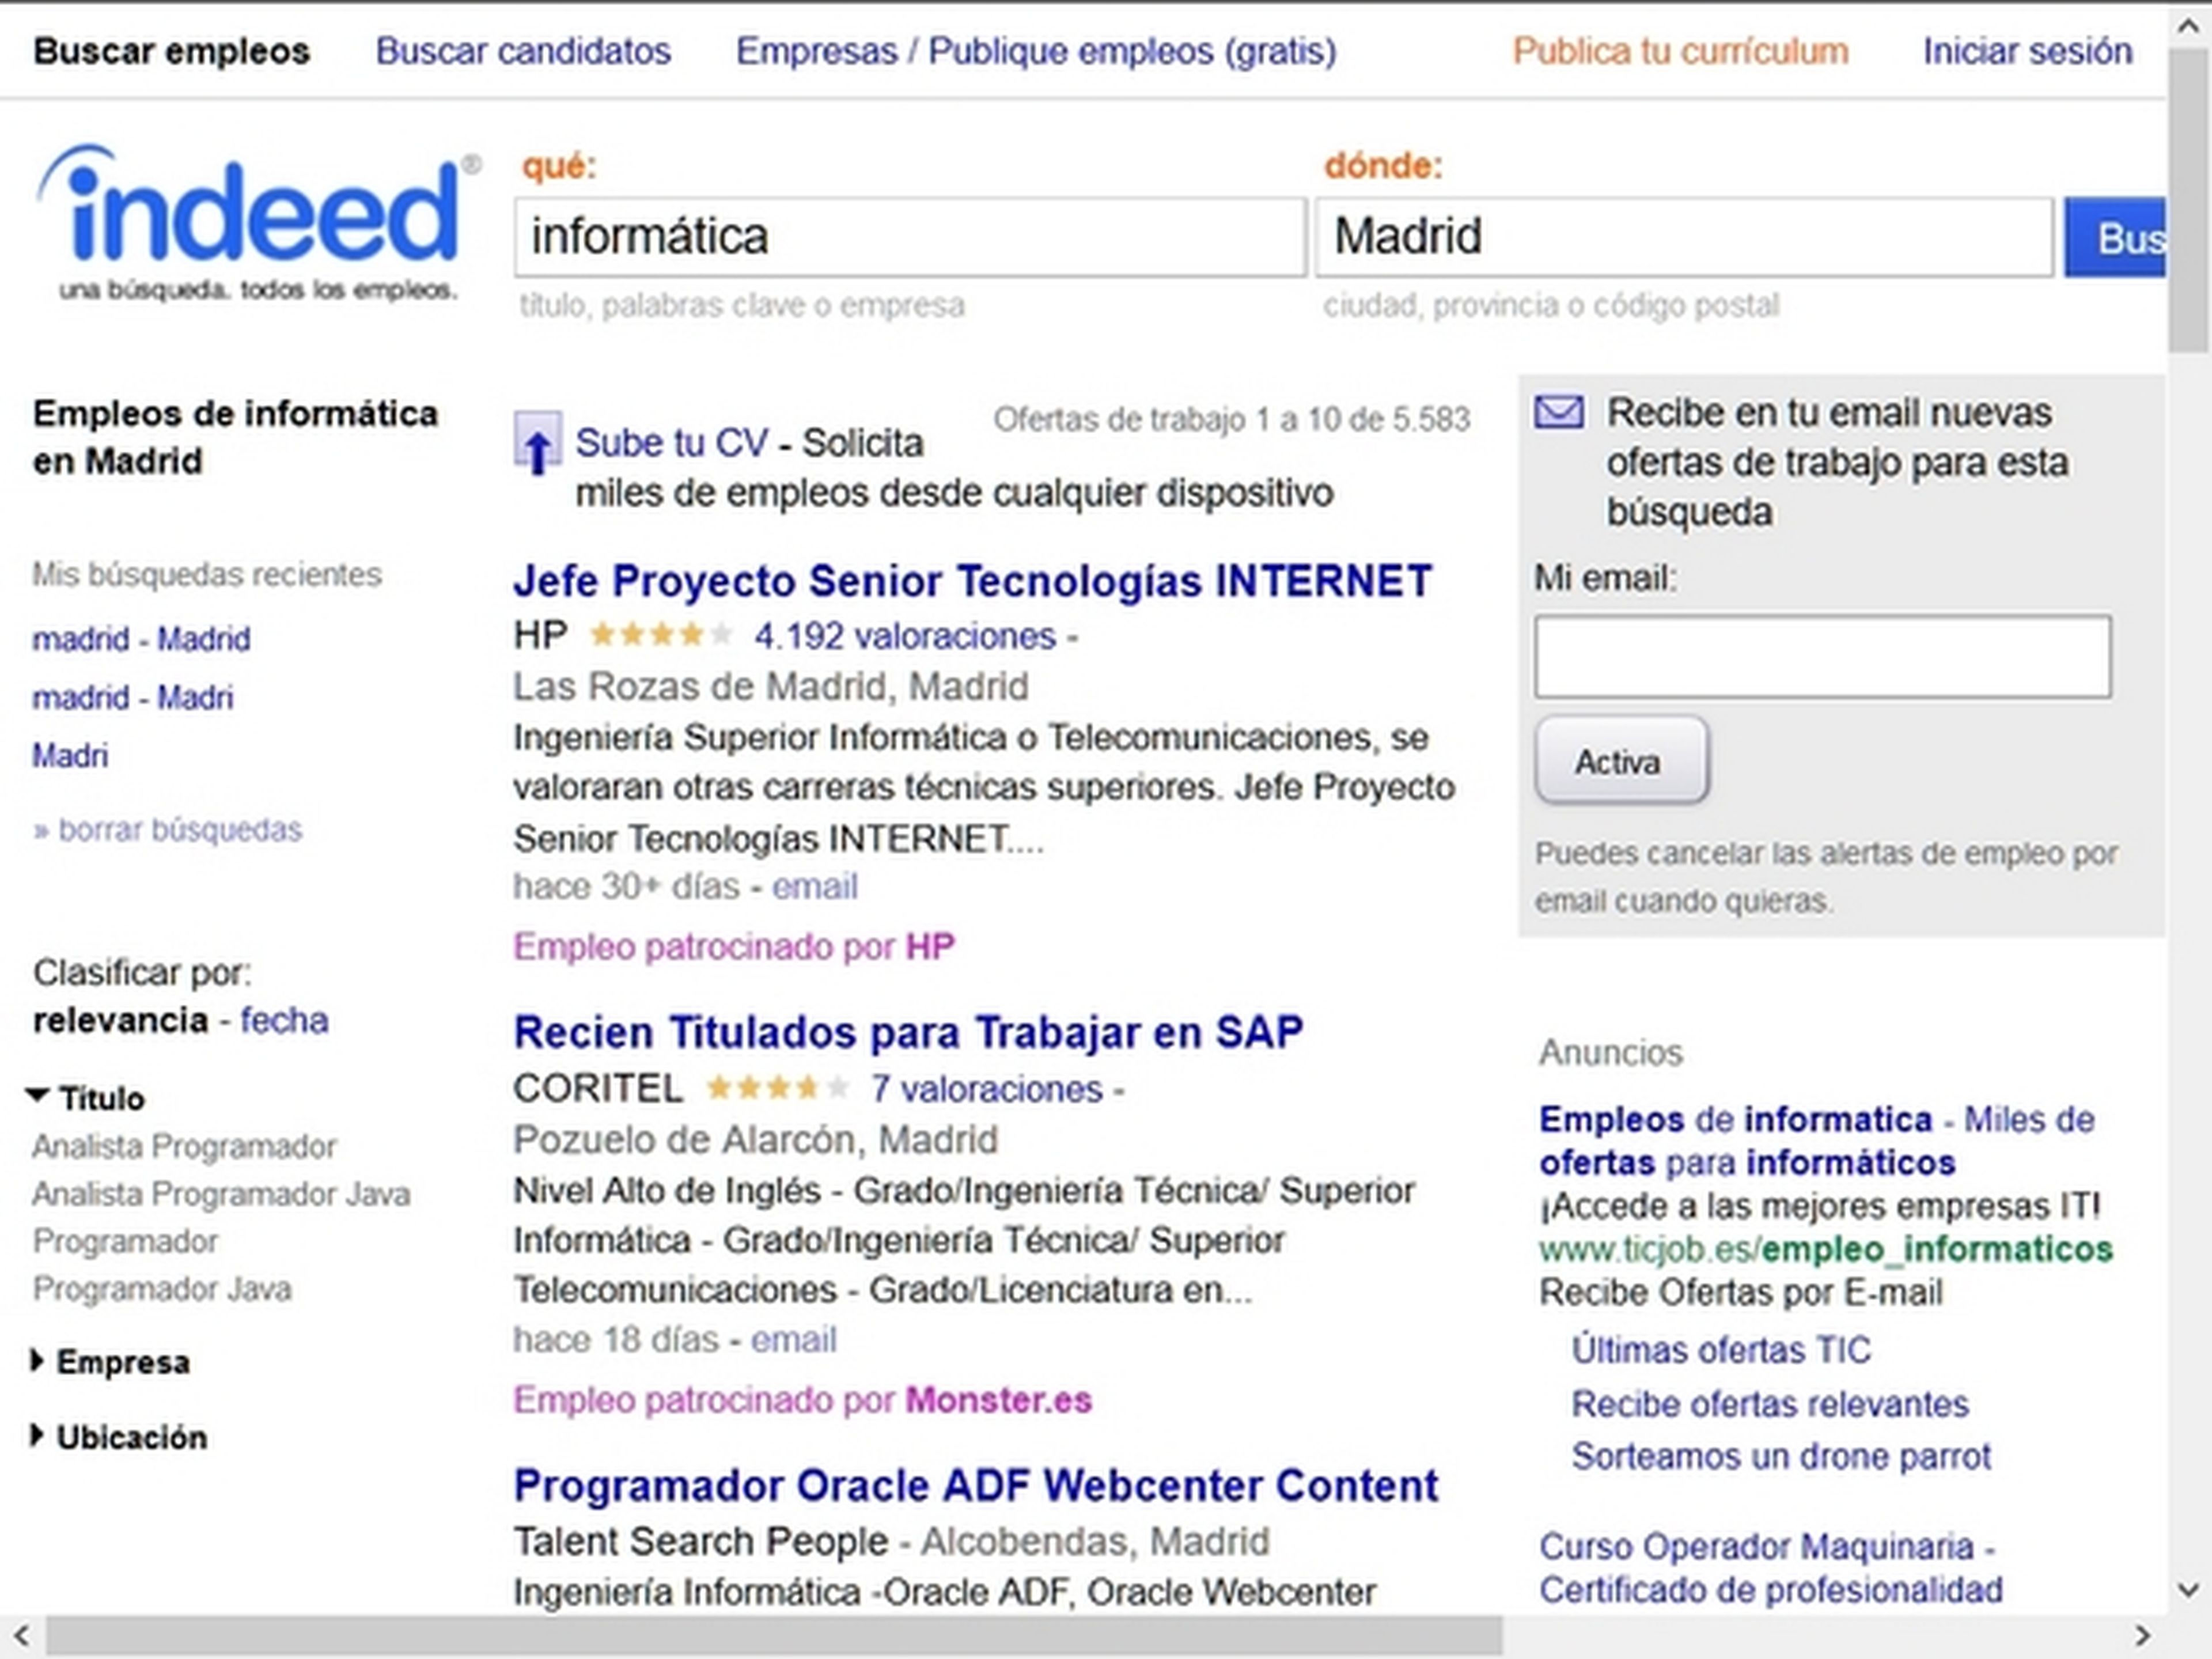This screenshot has height=1659, width=2212.
Task: Click CORITEL star rating icons
Action: tap(777, 1088)
